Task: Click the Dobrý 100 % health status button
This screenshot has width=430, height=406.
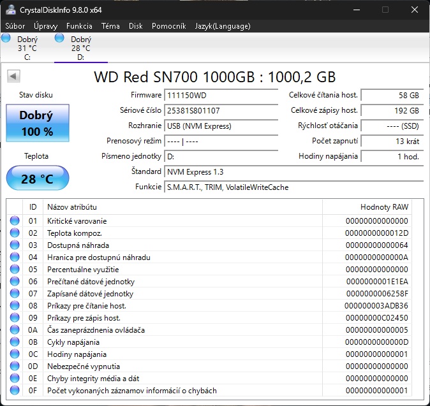Action: pyautogui.click(x=38, y=123)
